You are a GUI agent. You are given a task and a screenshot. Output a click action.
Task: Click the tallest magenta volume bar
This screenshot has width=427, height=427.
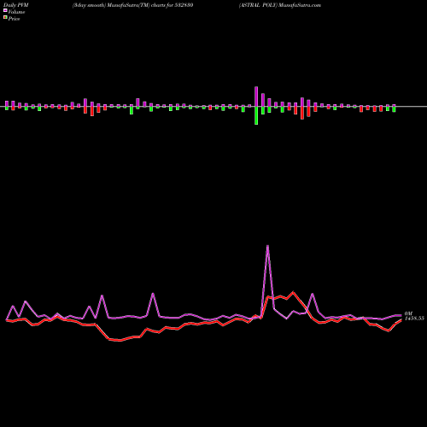256,97
